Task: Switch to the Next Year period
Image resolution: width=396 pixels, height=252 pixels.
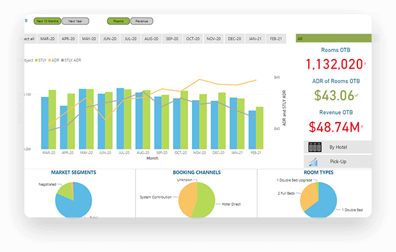Action: [75, 21]
